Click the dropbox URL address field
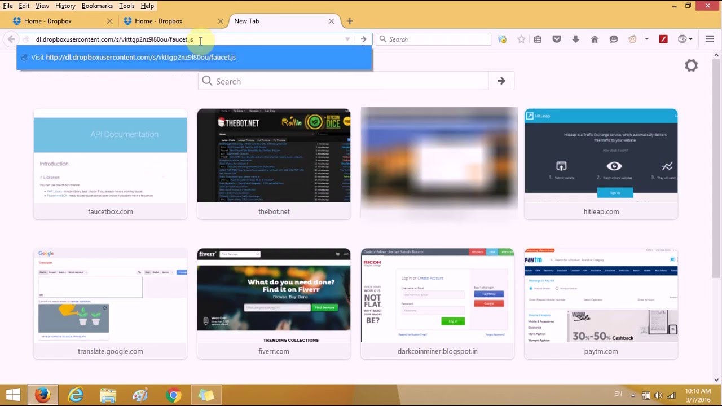The width and height of the screenshot is (722, 406). (x=186, y=39)
